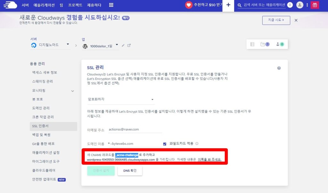This screenshot has width=328, height=193.
Task: Click the DigitalOcean server icon
Action: [x=34, y=45]
